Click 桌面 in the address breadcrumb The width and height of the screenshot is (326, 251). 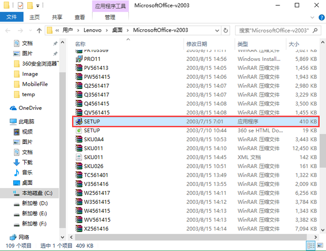click(117, 30)
